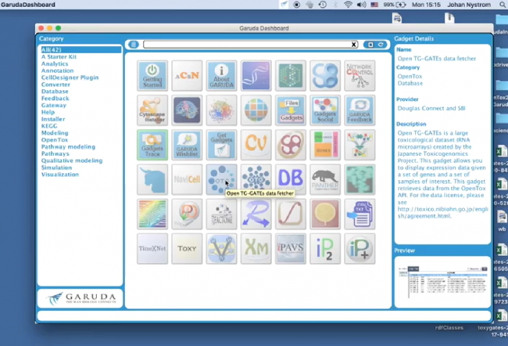Open the GARUDA Wishlist gadget
The height and width of the screenshot is (346, 508).
[x=187, y=144]
